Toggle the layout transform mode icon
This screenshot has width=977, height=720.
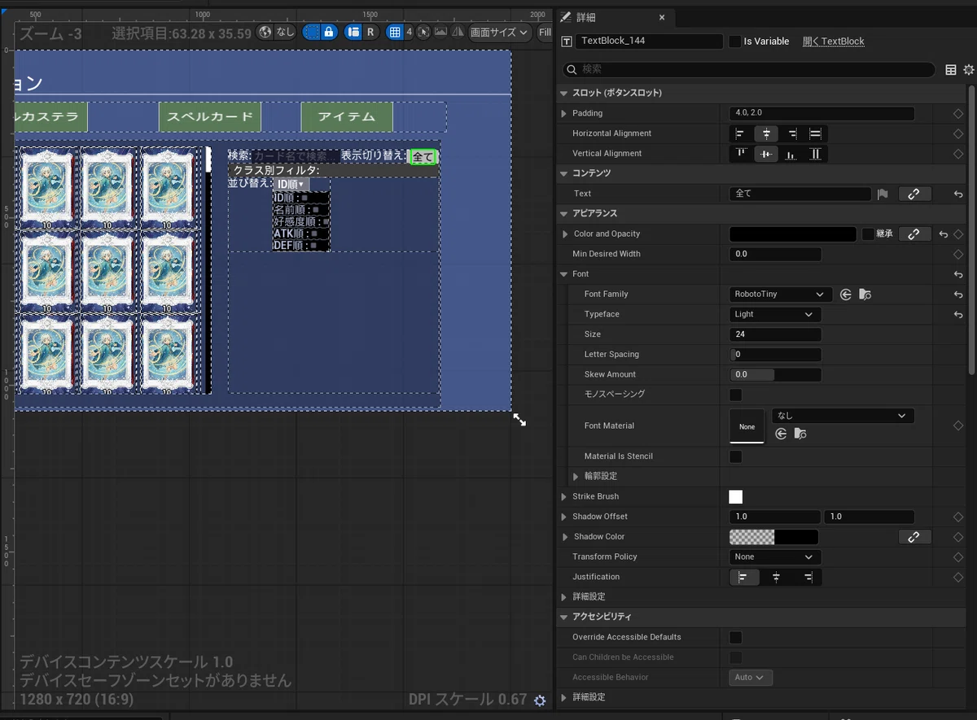pyautogui.click(x=353, y=33)
